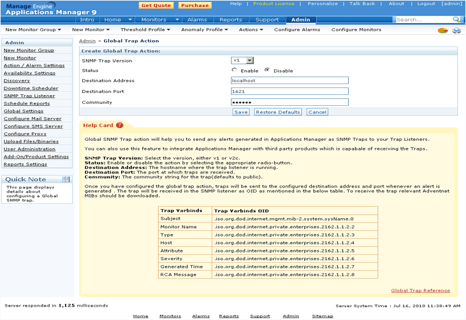
Task: Open User Administration sidebar link
Action: [x=29, y=149]
